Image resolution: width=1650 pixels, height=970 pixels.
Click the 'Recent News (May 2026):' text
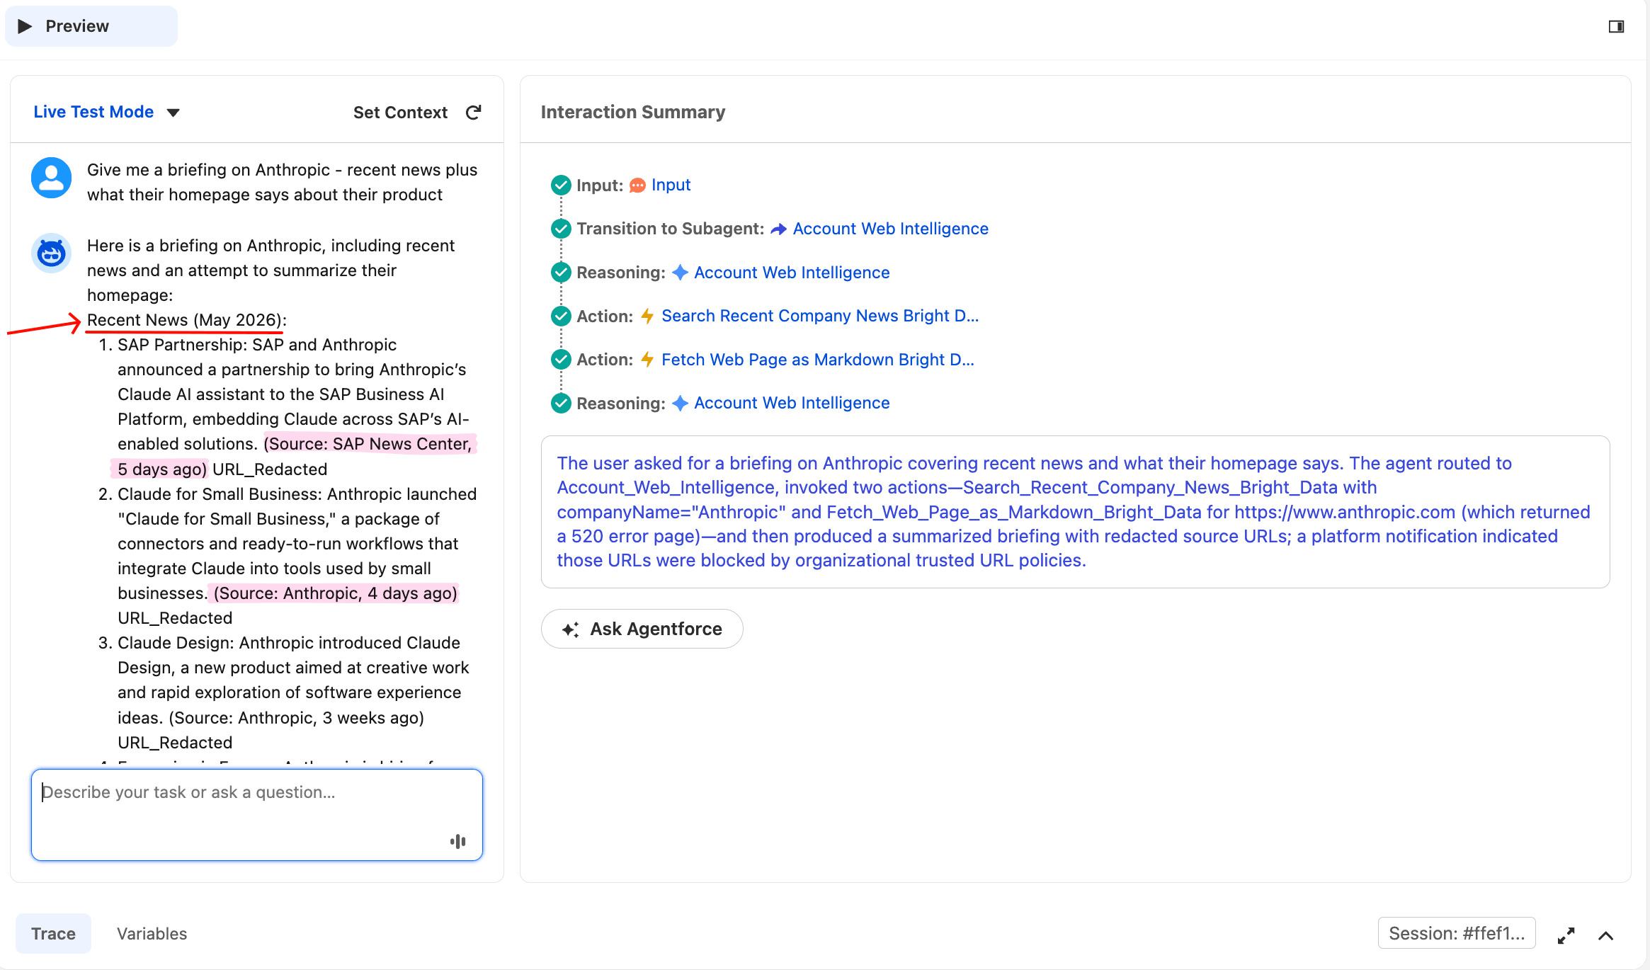click(x=187, y=320)
